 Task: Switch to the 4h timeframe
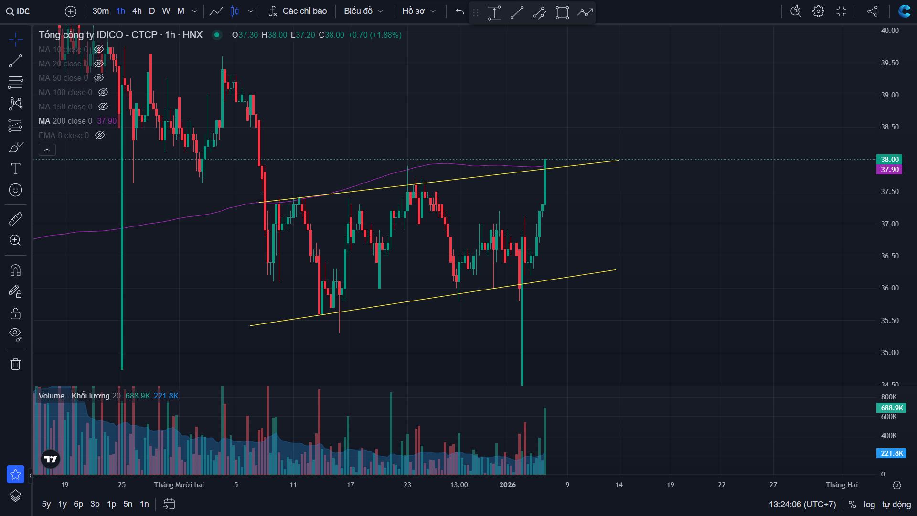click(x=137, y=11)
